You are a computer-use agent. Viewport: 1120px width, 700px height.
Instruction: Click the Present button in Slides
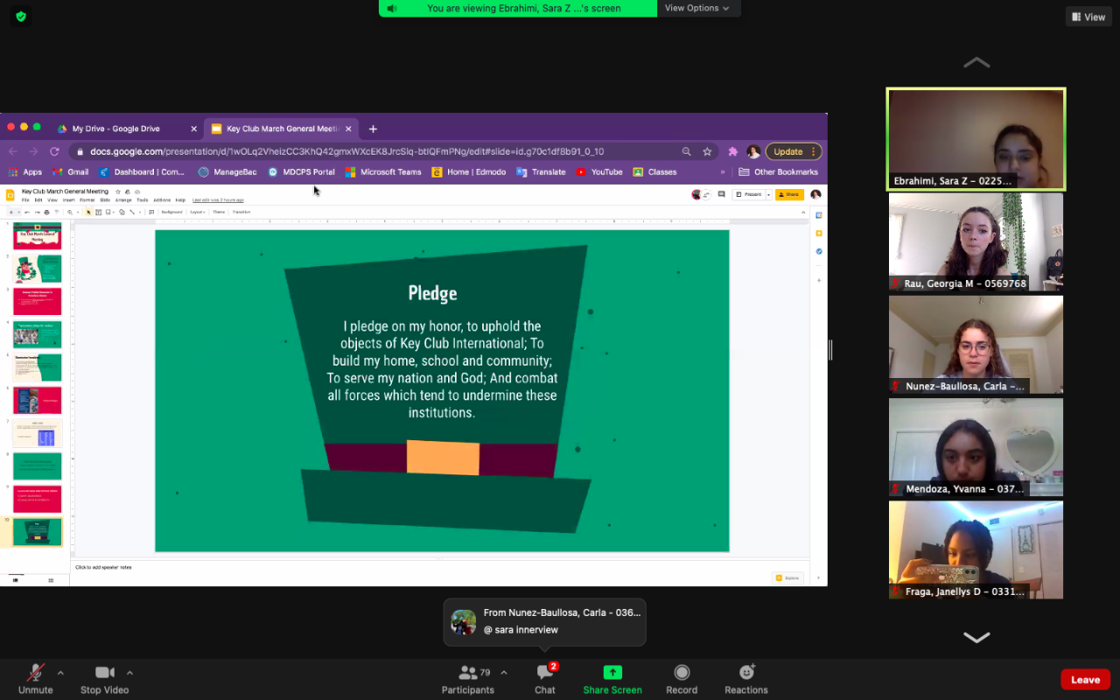[x=749, y=194]
